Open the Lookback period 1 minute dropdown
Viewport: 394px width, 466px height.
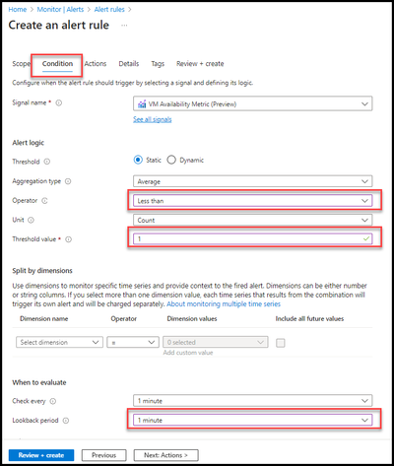click(253, 421)
